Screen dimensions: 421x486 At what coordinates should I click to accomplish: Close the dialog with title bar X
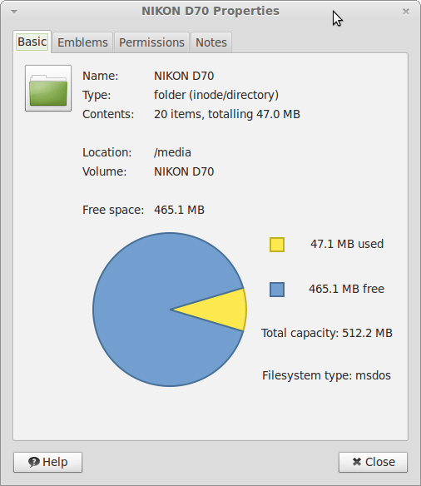click(406, 12)
